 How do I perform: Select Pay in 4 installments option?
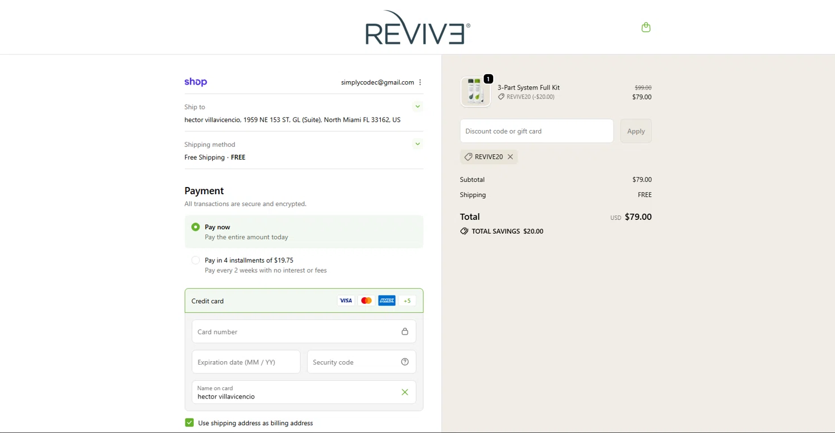pyautogui.click(x=195, y=260)
